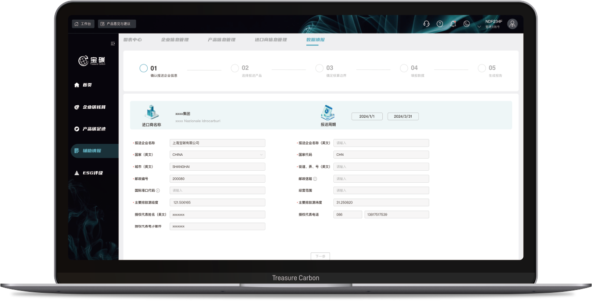The width and height of the screenshot is (592, 301).
Task: Open notifications with the bell icon
Action: [x=453, y=24]
